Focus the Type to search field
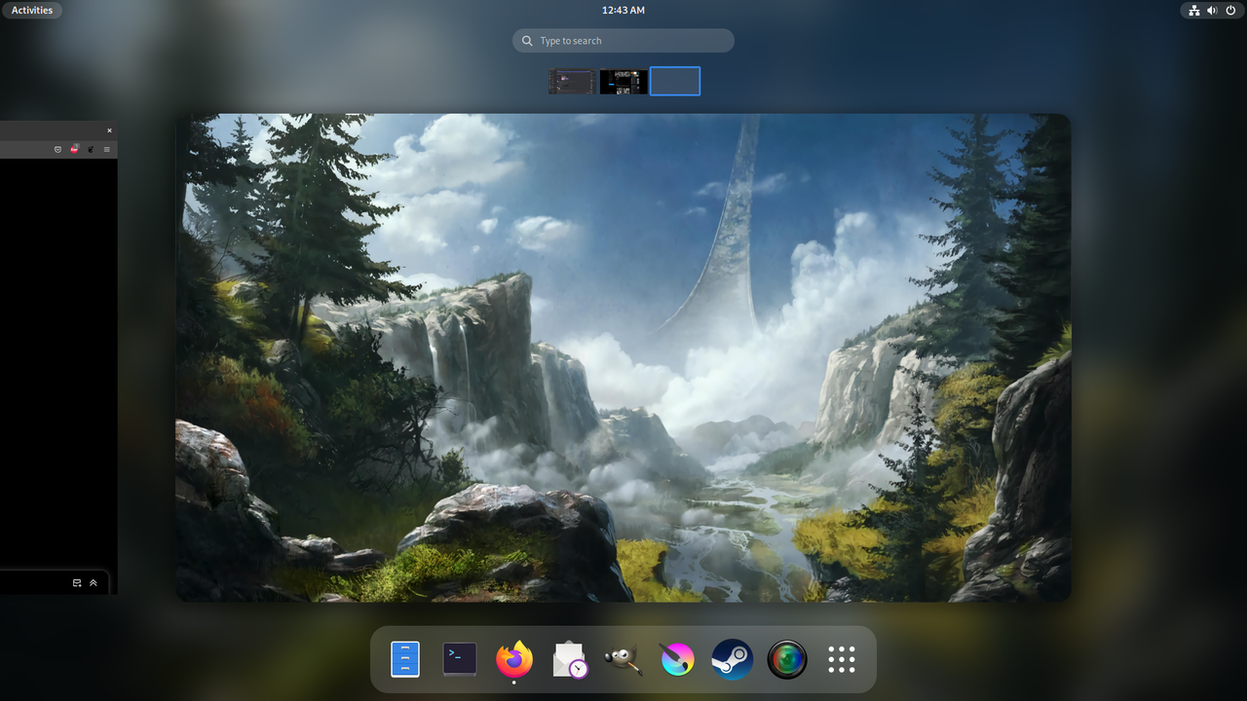Viewport: 1247px width, 701px height. (623, 41)
